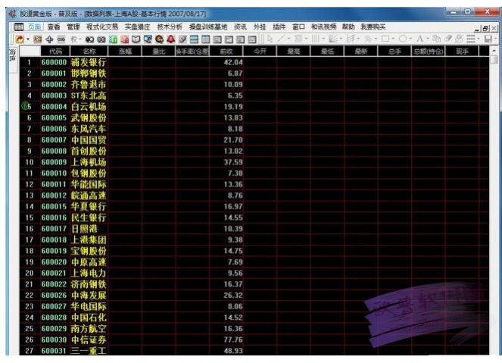The image size is (502, 363).
Task: Open the 查看 menu
Action: [54, 27]
